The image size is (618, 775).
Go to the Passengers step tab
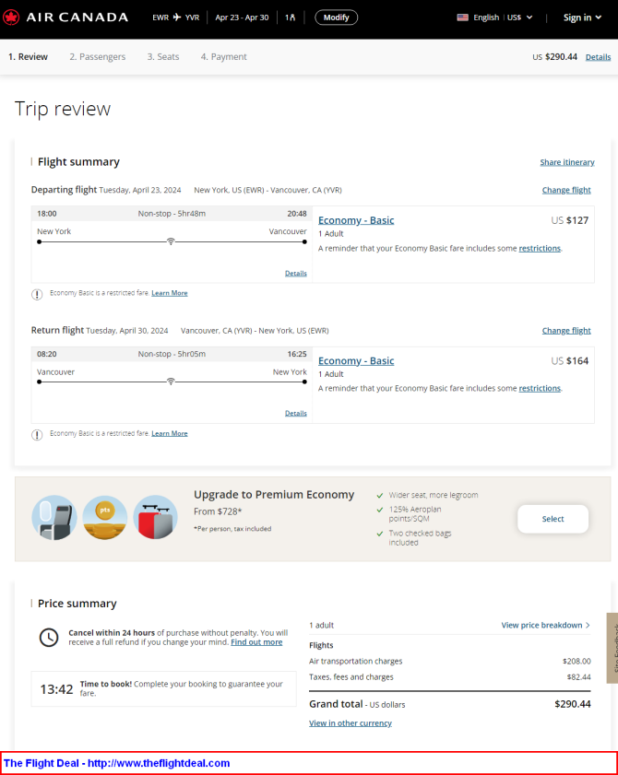98,57
